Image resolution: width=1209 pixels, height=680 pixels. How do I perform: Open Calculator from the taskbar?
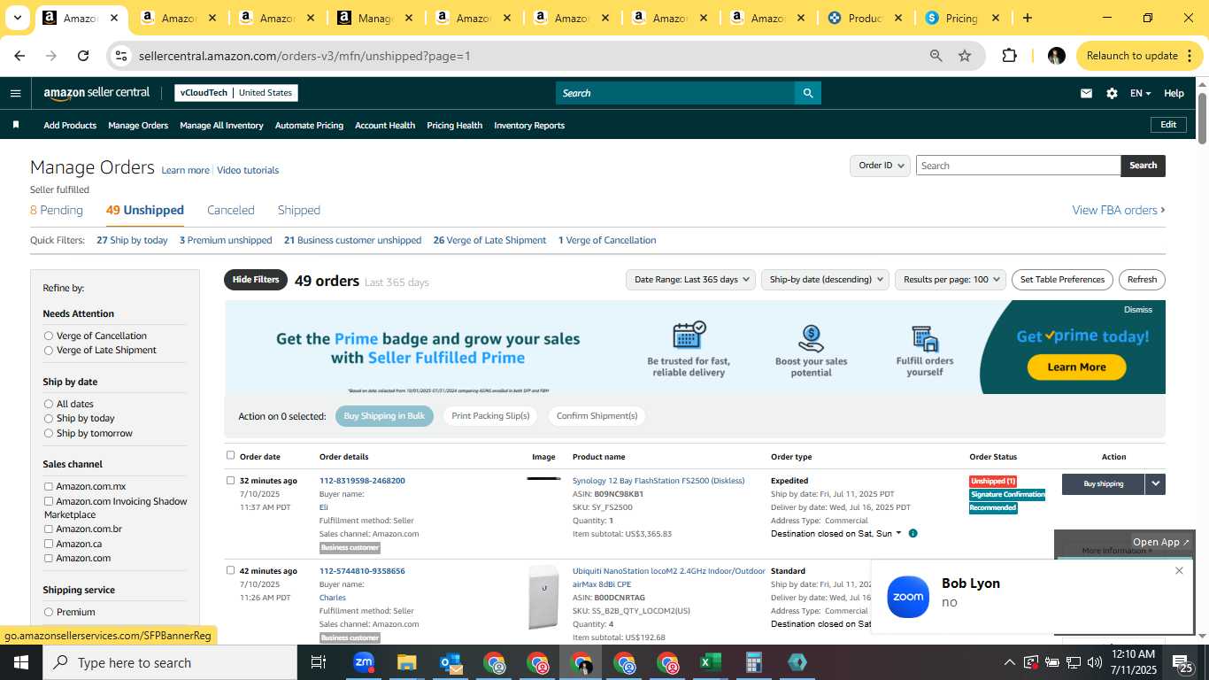pyautogui.click(x=754, y=662)
